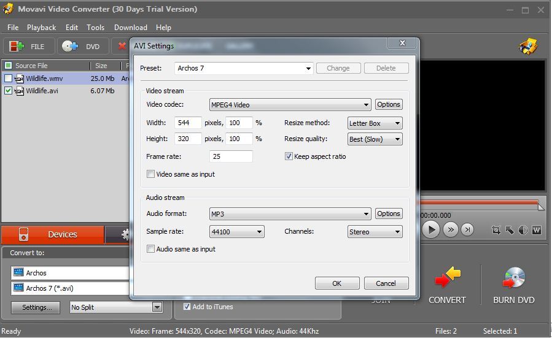Click the Height percent field
The width and height of the screenshot is (552, 338).
click(239, 139)
